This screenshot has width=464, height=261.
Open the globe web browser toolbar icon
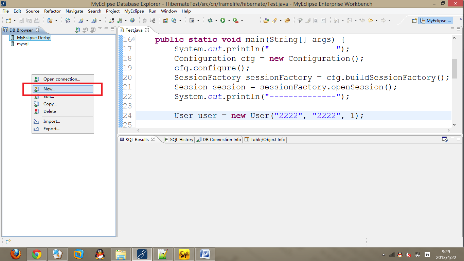[x=132, y=20]
